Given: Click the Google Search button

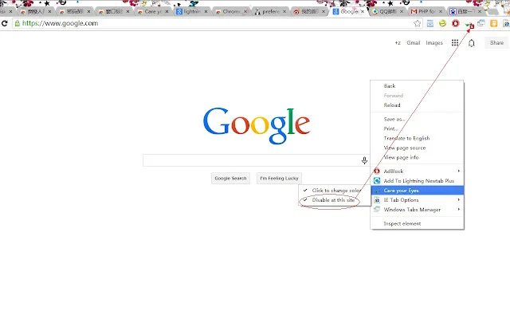Looking at the screenshot, I should (x=230, y=179).
